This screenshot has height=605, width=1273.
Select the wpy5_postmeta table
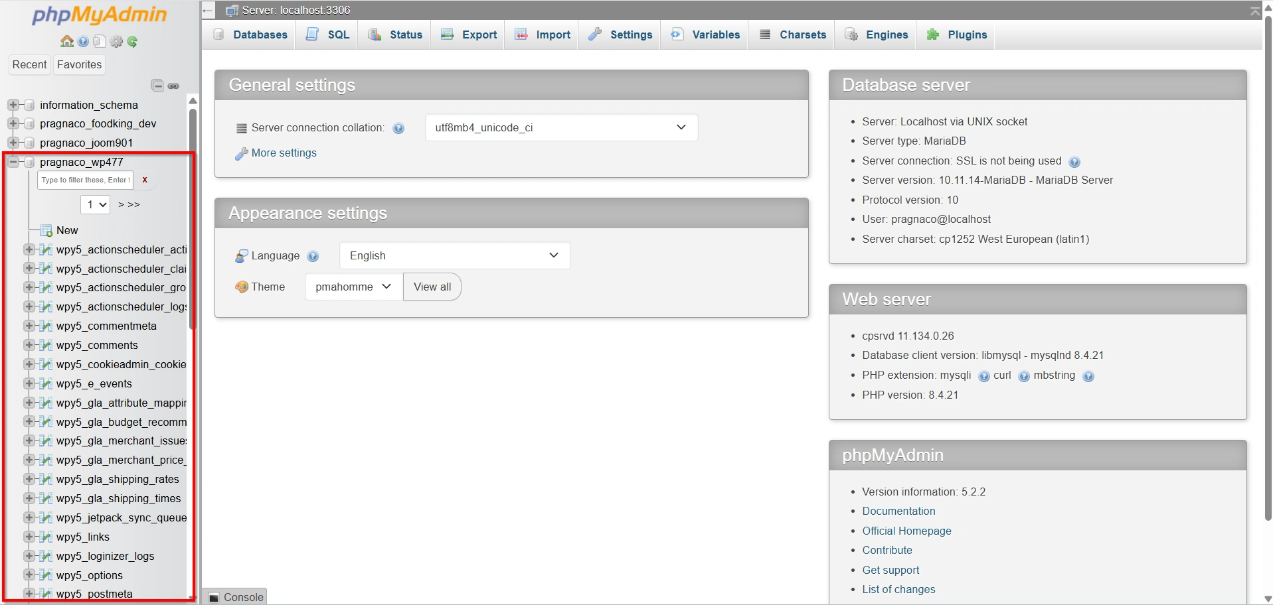94,594
